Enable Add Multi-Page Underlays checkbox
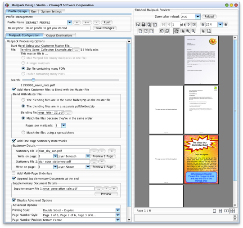This screenshot has height=228, width=243. (x=13, y=173)
